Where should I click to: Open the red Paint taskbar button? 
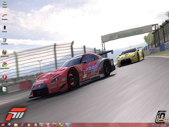[x=49, y=125]
